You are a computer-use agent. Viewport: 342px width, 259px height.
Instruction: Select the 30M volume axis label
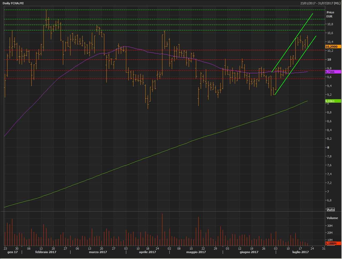(330, 226)
